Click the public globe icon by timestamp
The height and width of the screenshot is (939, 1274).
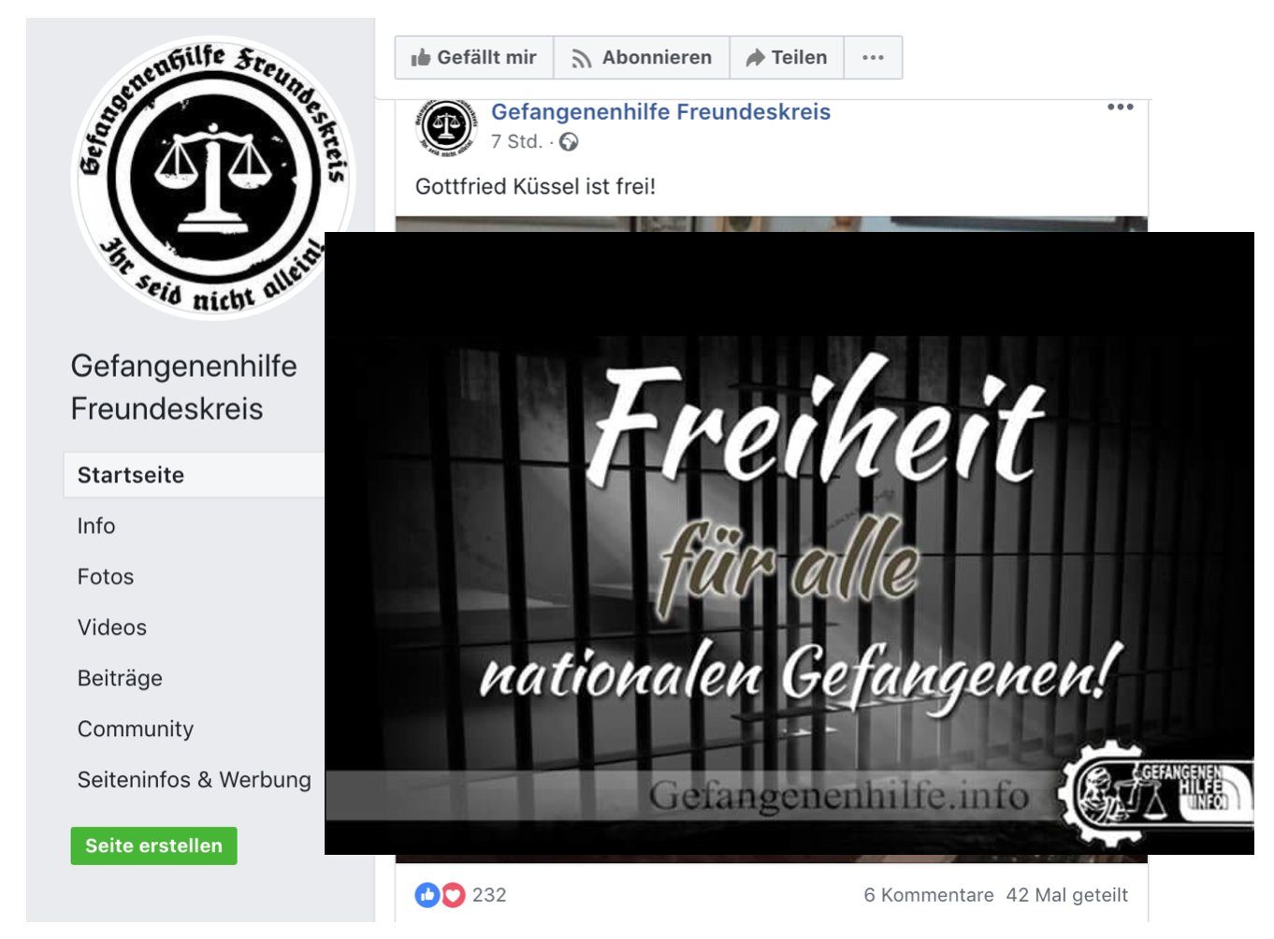(x=569, y=142)
